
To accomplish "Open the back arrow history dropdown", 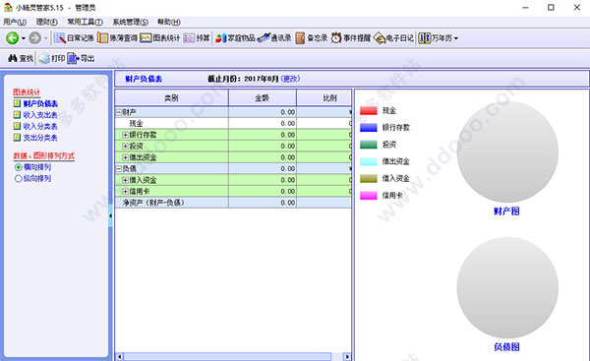I will coord(24,38).
